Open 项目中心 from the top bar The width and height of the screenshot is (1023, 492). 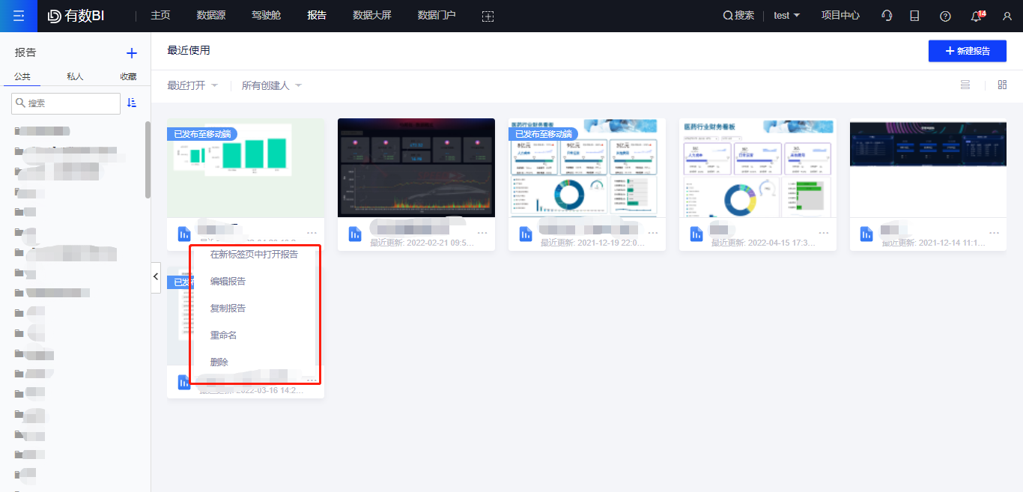(840, 15)
